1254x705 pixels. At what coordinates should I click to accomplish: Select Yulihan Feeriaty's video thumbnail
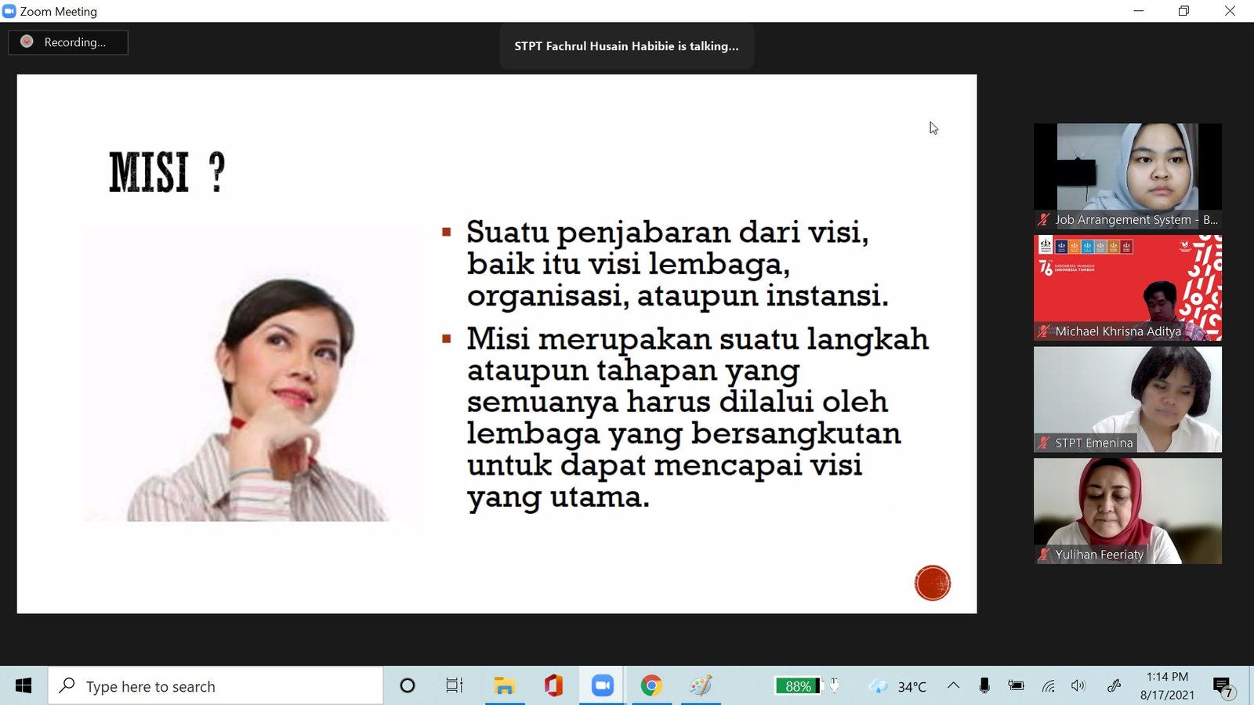1127,511
